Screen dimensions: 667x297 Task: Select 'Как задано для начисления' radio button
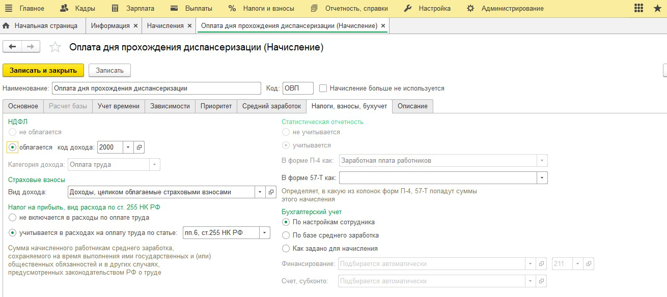click(286, 249)
